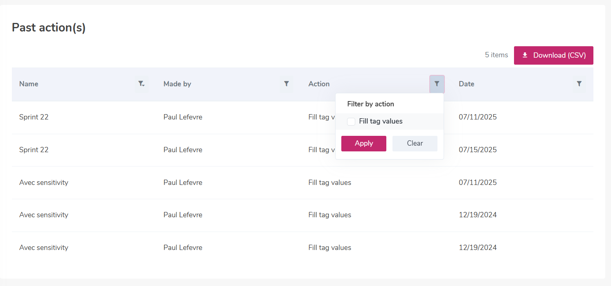Screen dimensions: 611x286
Task: Open the Name column filter icon
Action: click(142, 84)
